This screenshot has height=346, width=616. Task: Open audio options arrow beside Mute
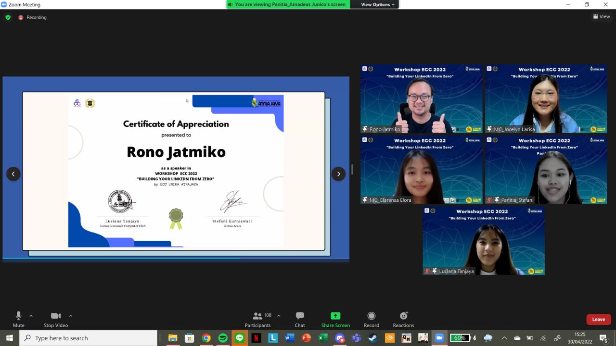(31, 316)
